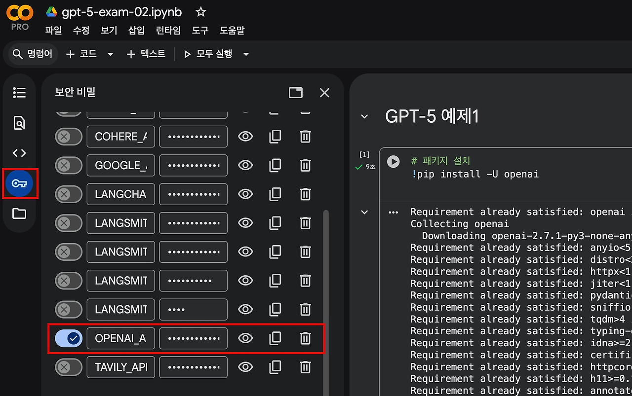Open the table of contents sidebar icon
Screen dimensions: 632x396
(19, 93)
